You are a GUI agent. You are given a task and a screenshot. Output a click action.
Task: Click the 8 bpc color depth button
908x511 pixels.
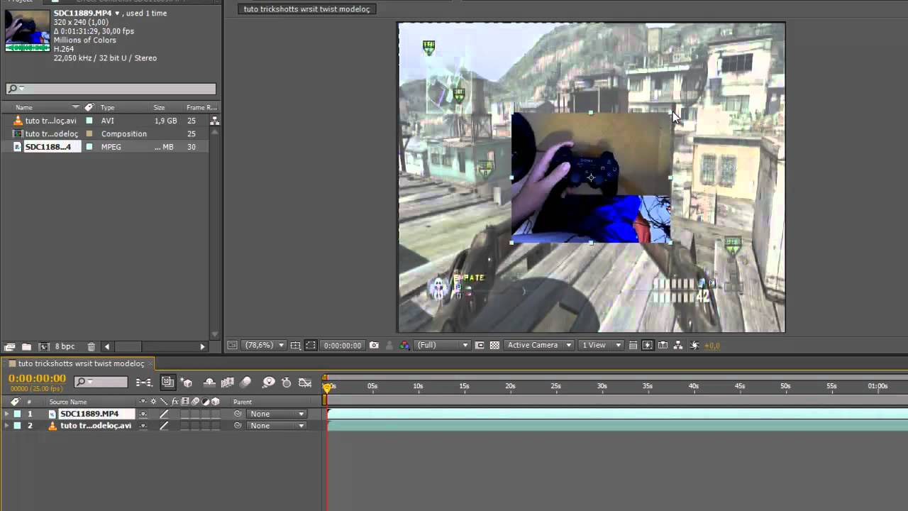click(65, 346)
